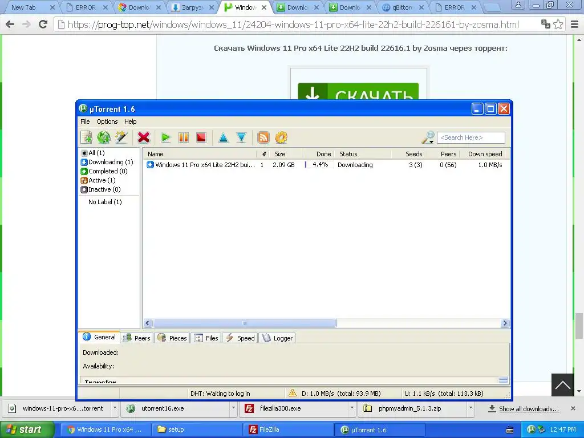Open the Chrome hamburger menu

click(575, 24)
